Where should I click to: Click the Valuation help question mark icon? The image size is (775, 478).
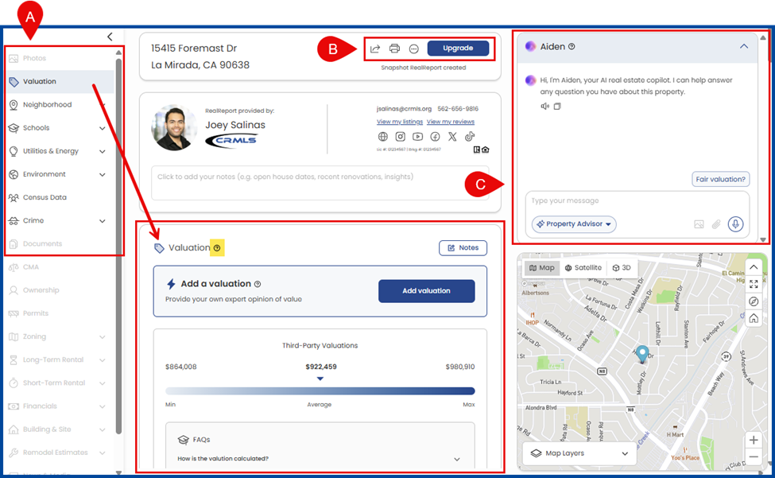click(x=218, y=248)
